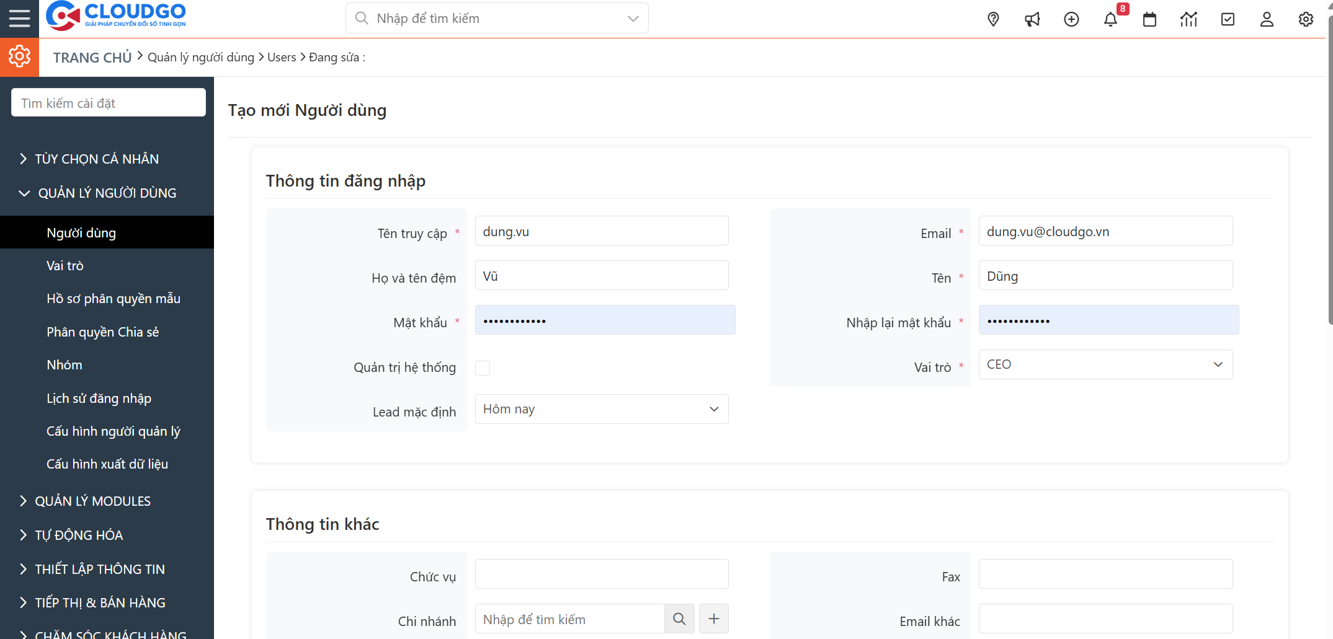Open the task checklist icon
The height and width of the screenshot is (639, 1333).
coord(1228,19)
